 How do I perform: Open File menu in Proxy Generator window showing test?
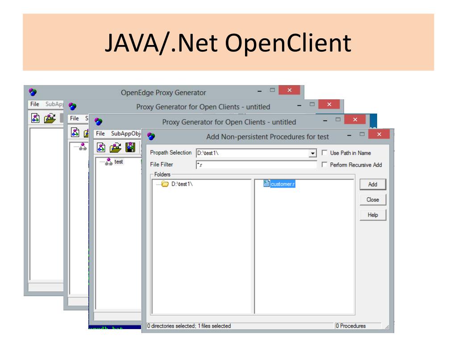(x=100, y=134)
